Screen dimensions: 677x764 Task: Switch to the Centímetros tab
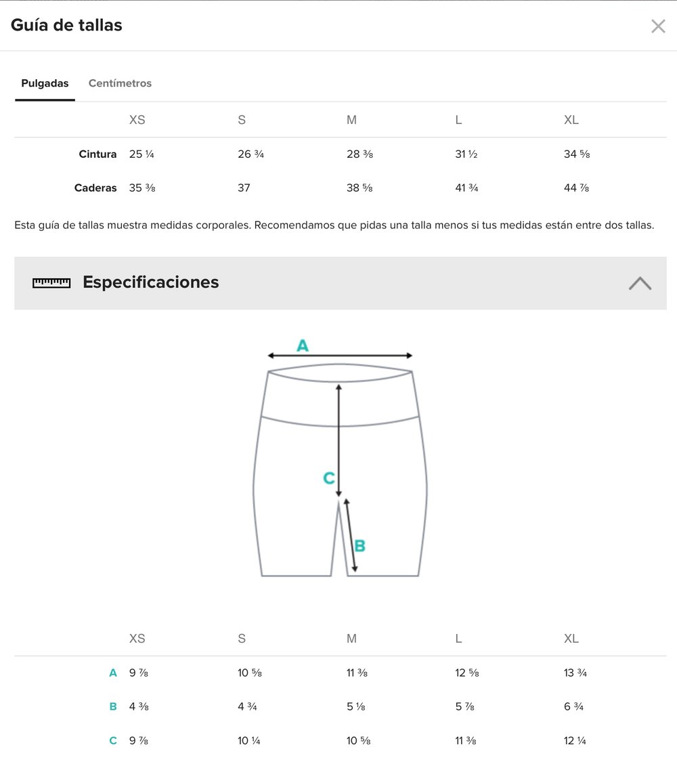tap(120, 83)
